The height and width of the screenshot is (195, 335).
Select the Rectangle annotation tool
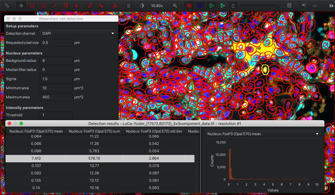pyautogui.click(x=32, y=6)
